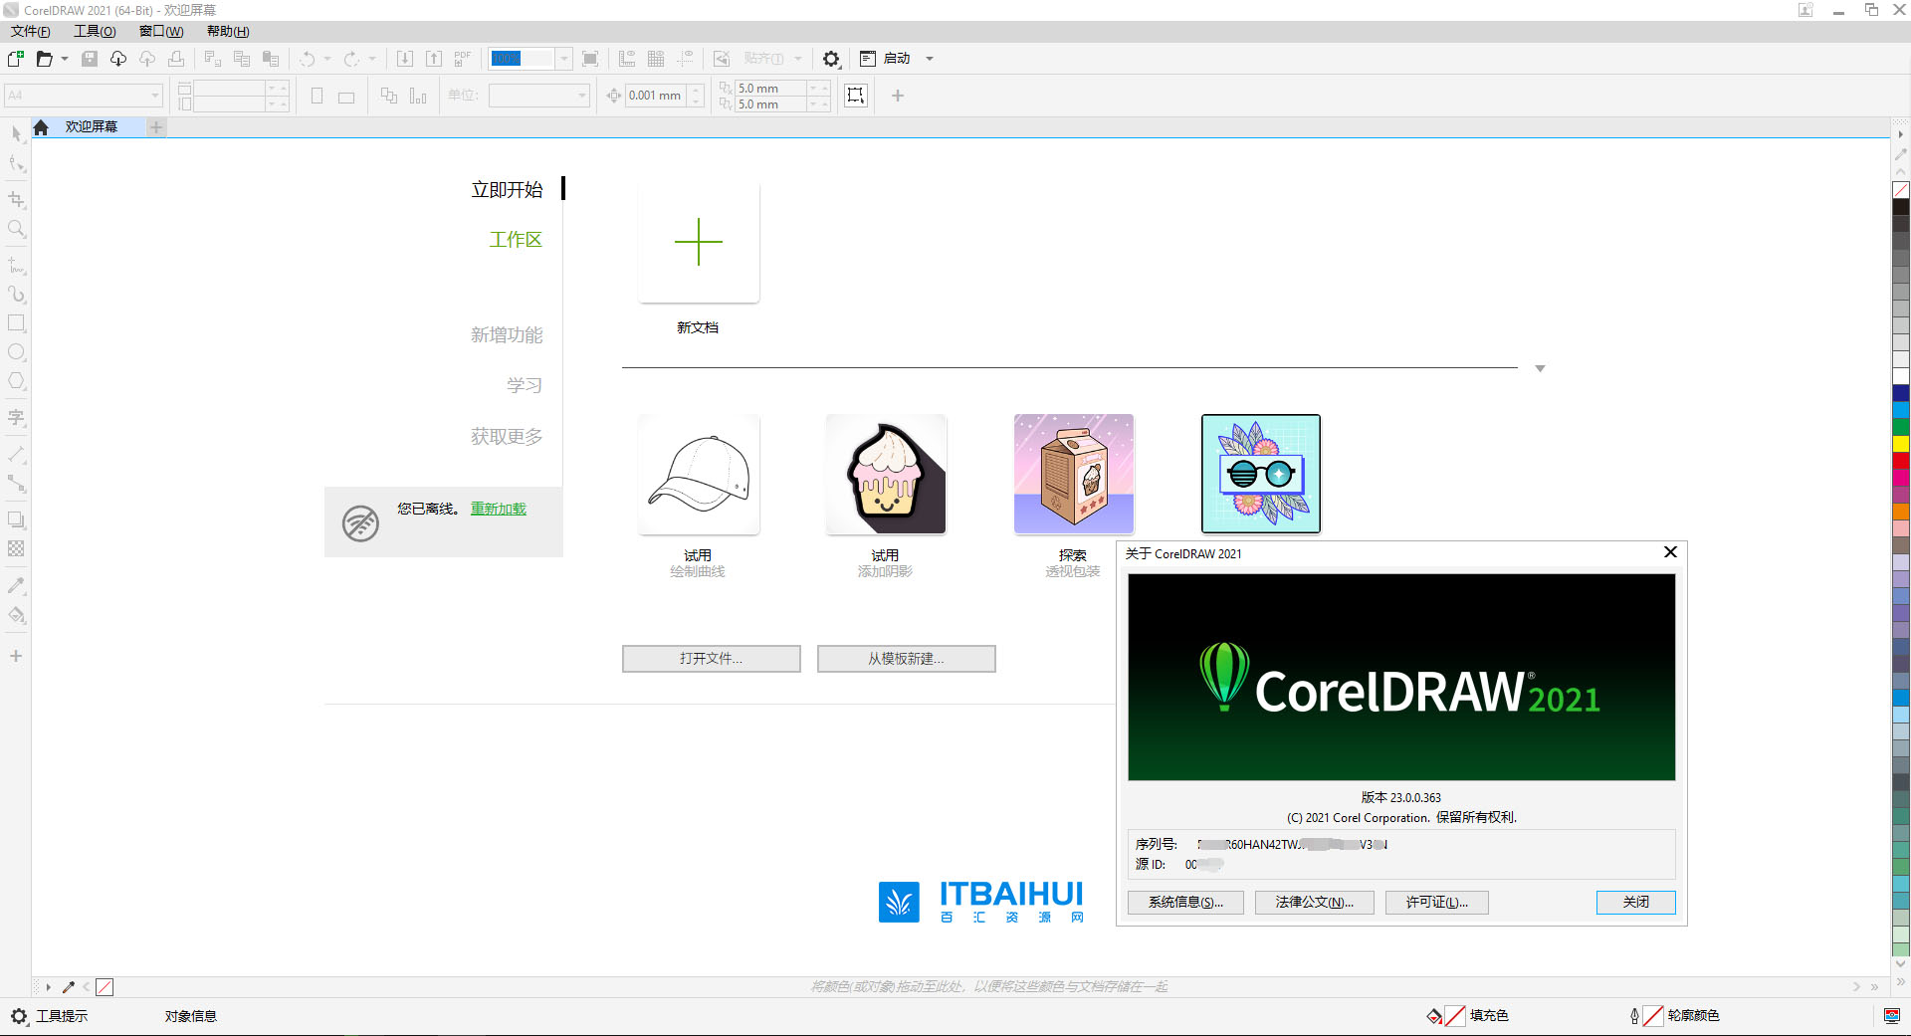Click the Publish to PDF icon
This screenshot has height=1036, width=1911.
tap(463, 59)
